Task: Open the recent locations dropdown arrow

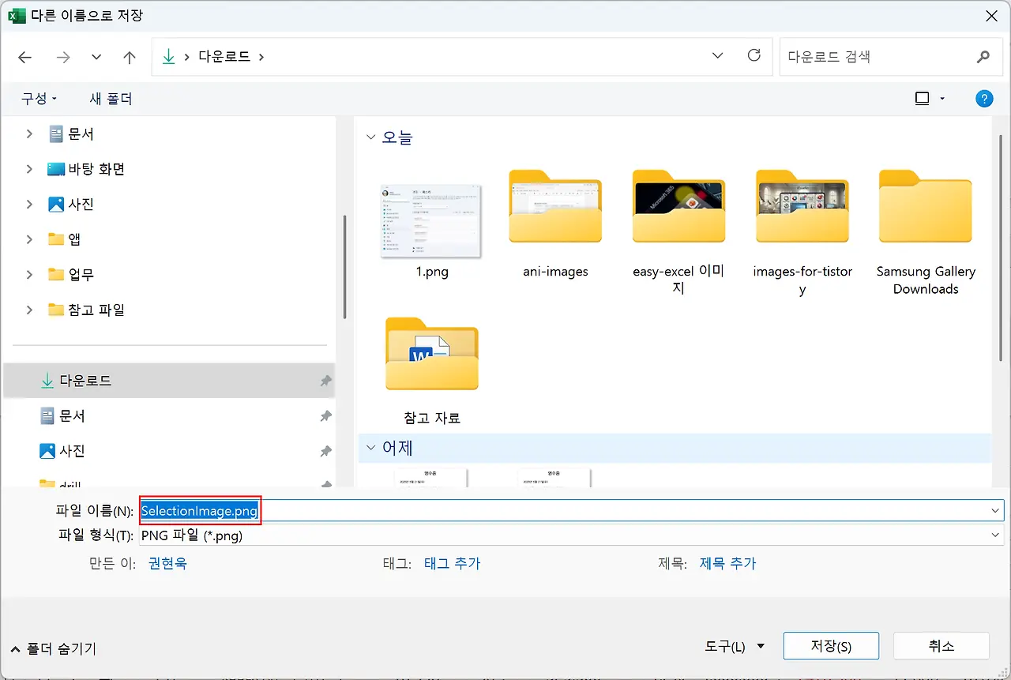Action: pyautogui.click(x=96, y=57)
